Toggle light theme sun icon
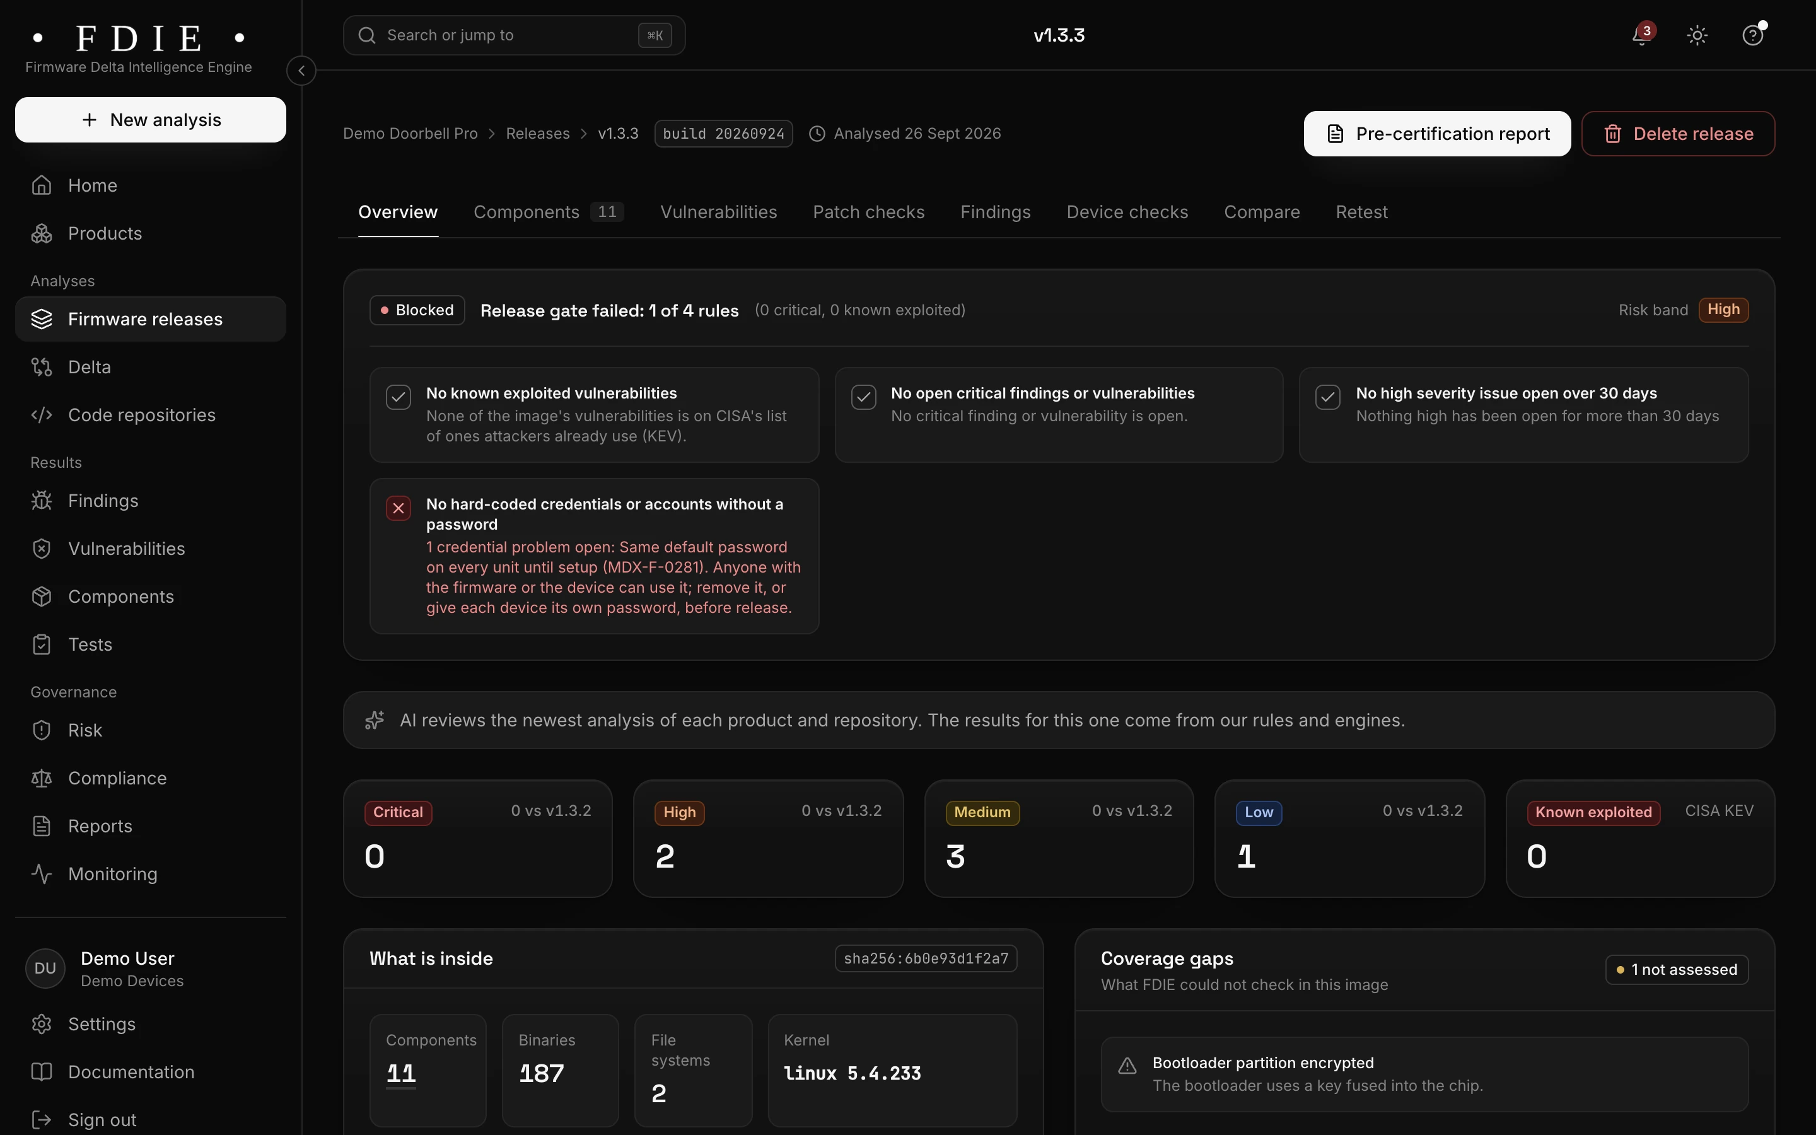The height and width of the screenshot is (1135, 1816). coord(1697,35)
